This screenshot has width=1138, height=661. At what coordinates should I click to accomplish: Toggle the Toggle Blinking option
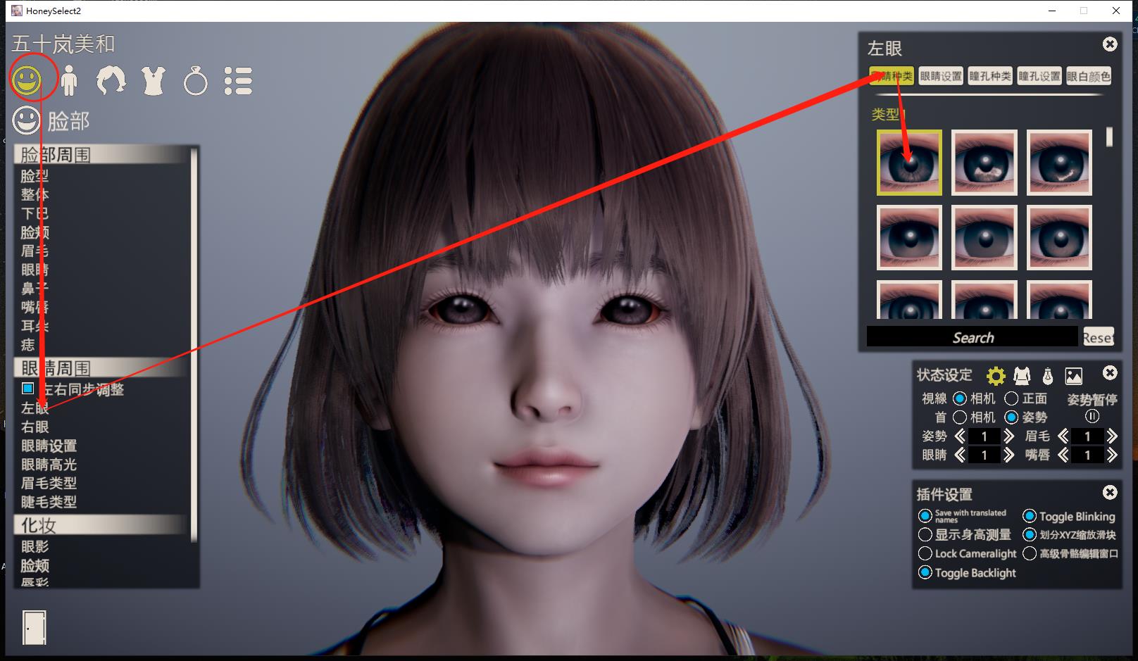click(1029, 516)
